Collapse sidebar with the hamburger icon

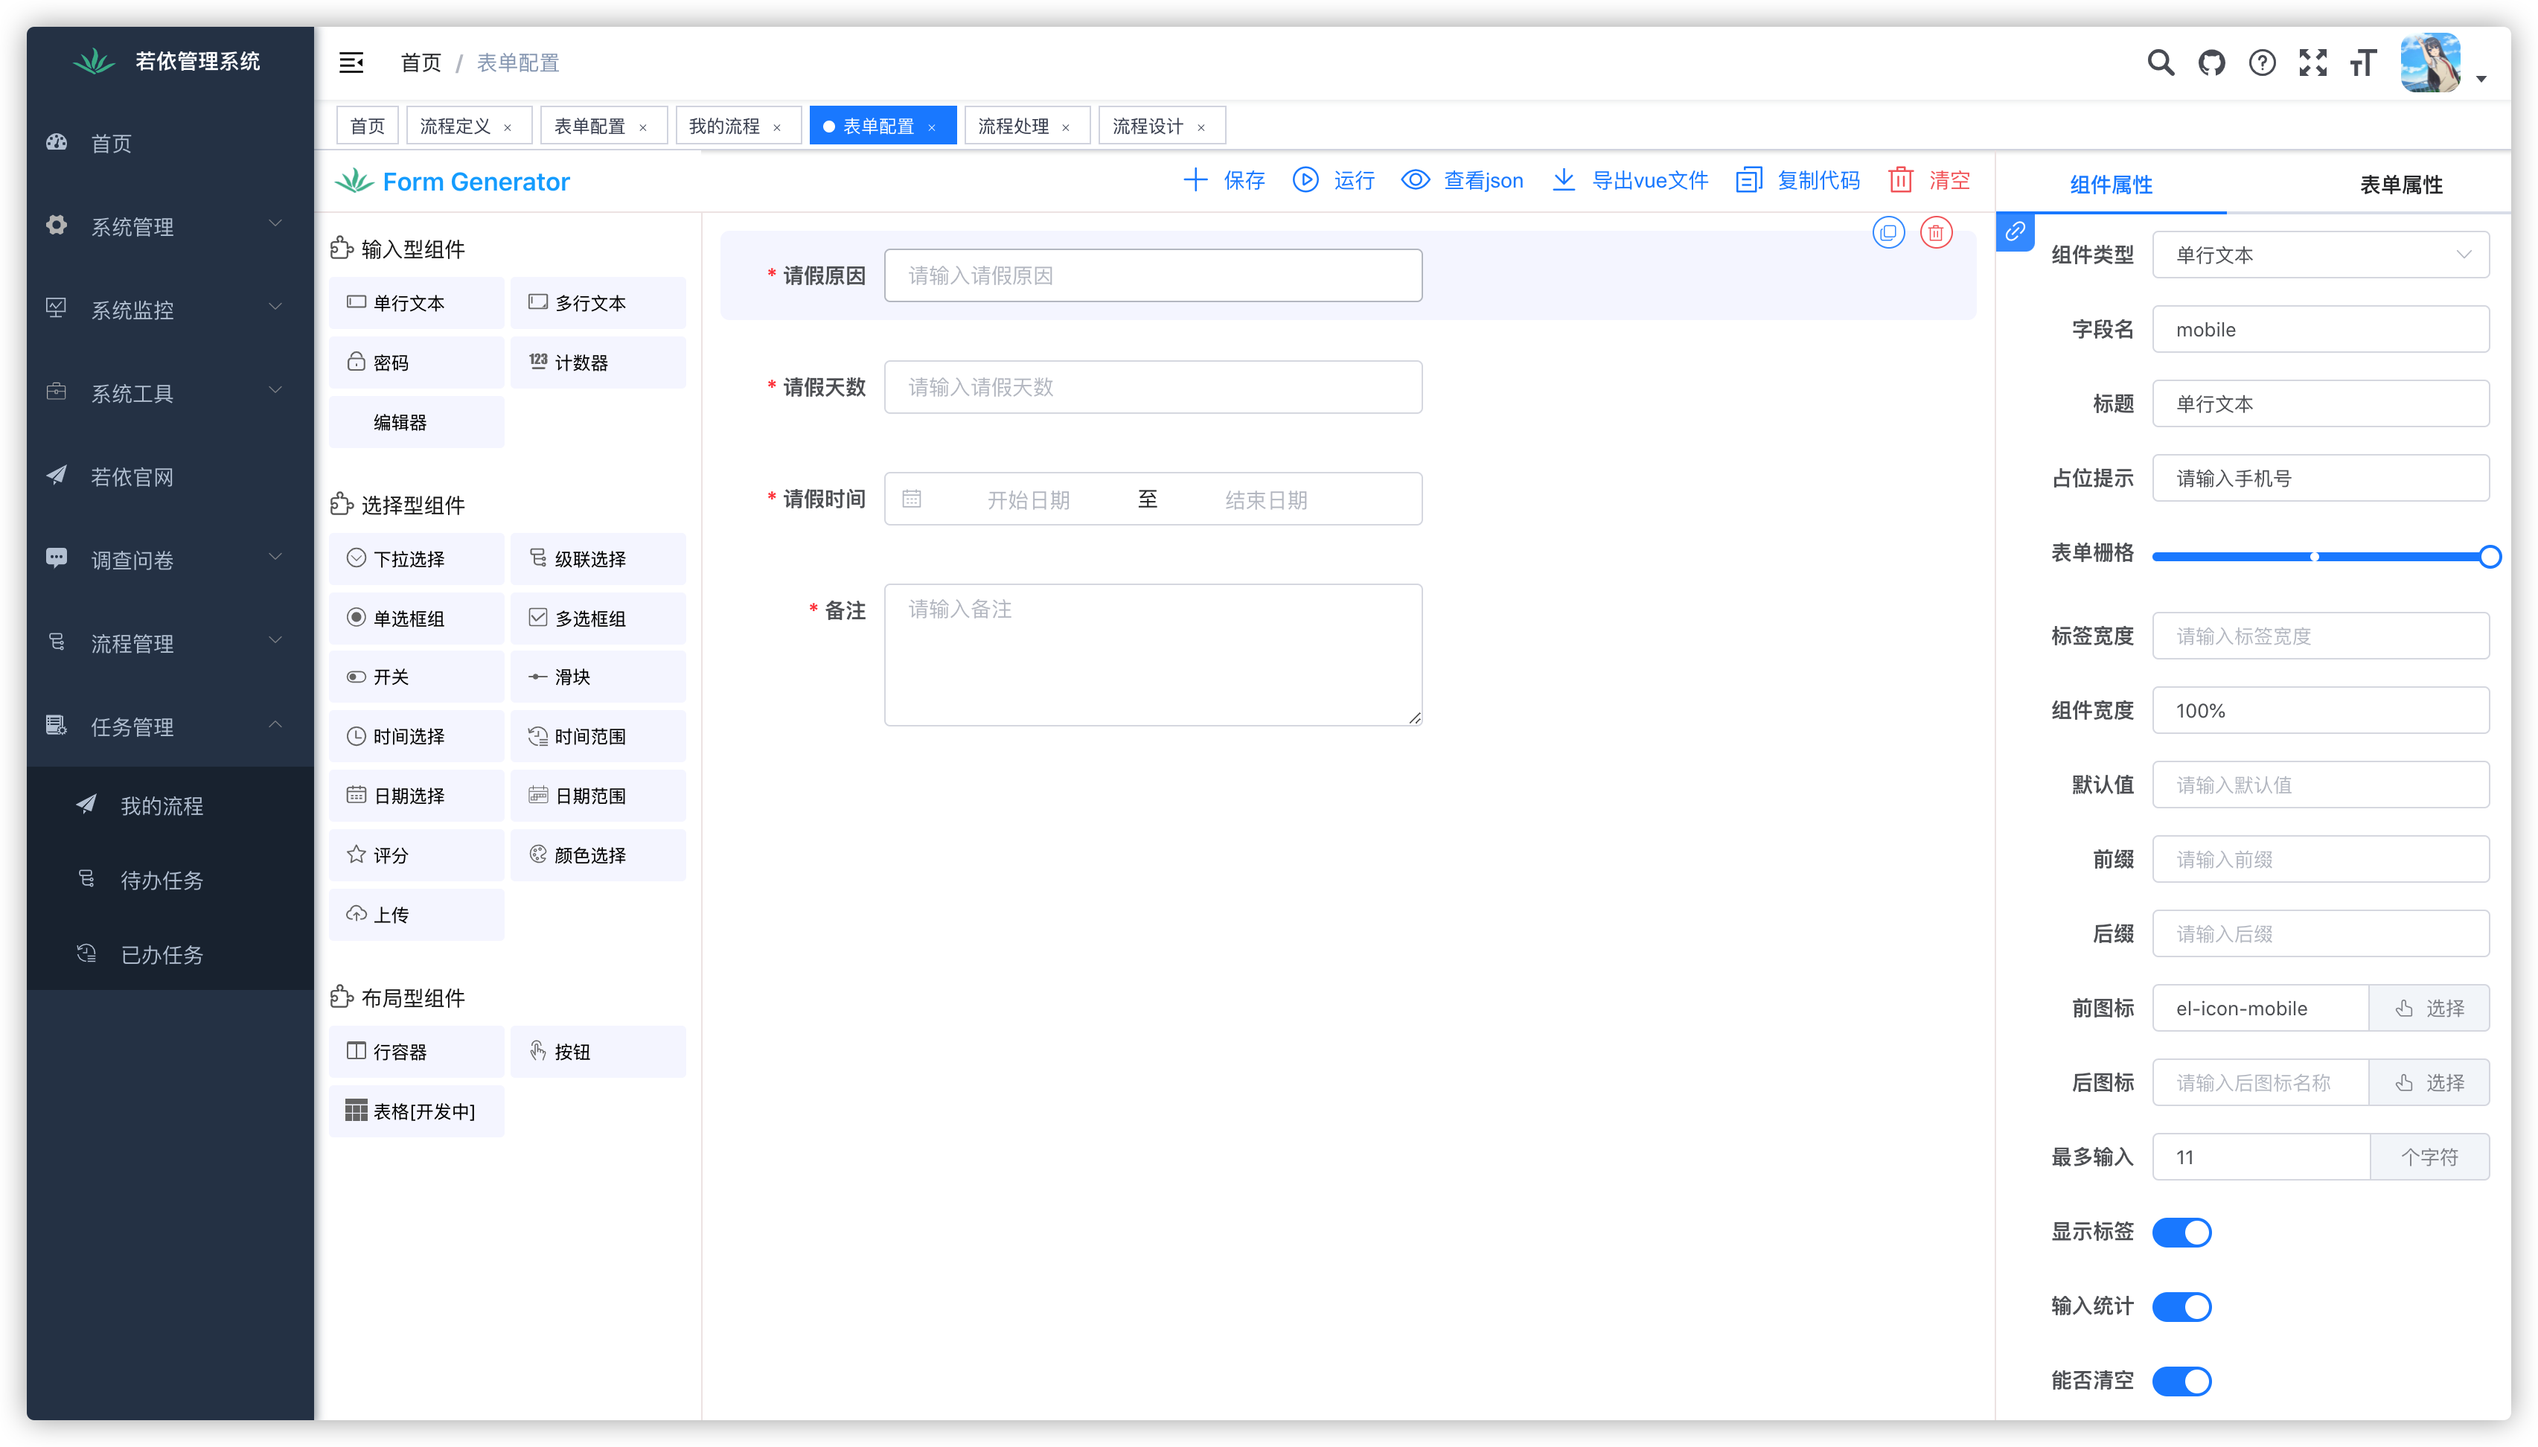tap(351, 62)
